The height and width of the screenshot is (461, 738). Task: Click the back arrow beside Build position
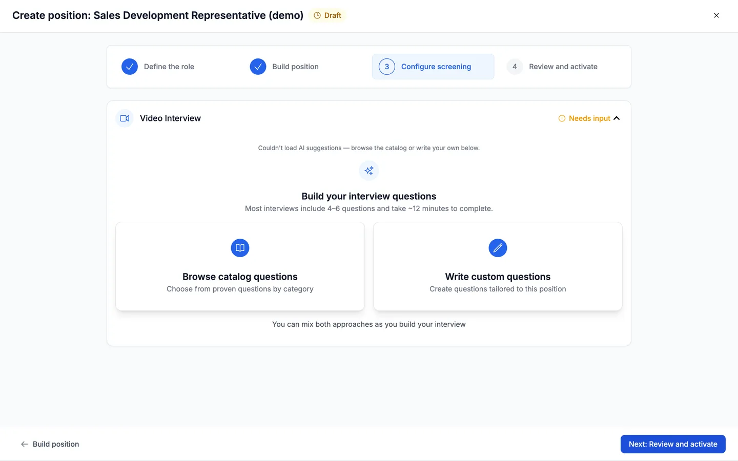(x=24, y=444)
